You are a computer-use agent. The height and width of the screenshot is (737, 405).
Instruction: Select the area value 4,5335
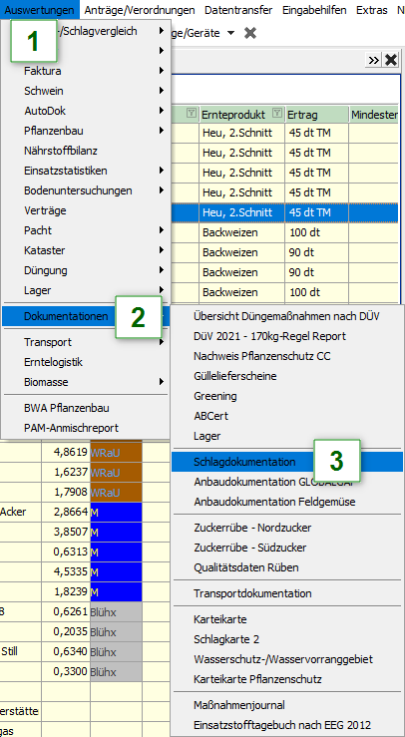(66, 571)
